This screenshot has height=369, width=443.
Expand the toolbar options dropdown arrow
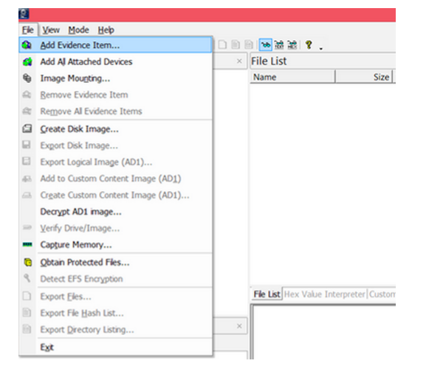[320, 47]
